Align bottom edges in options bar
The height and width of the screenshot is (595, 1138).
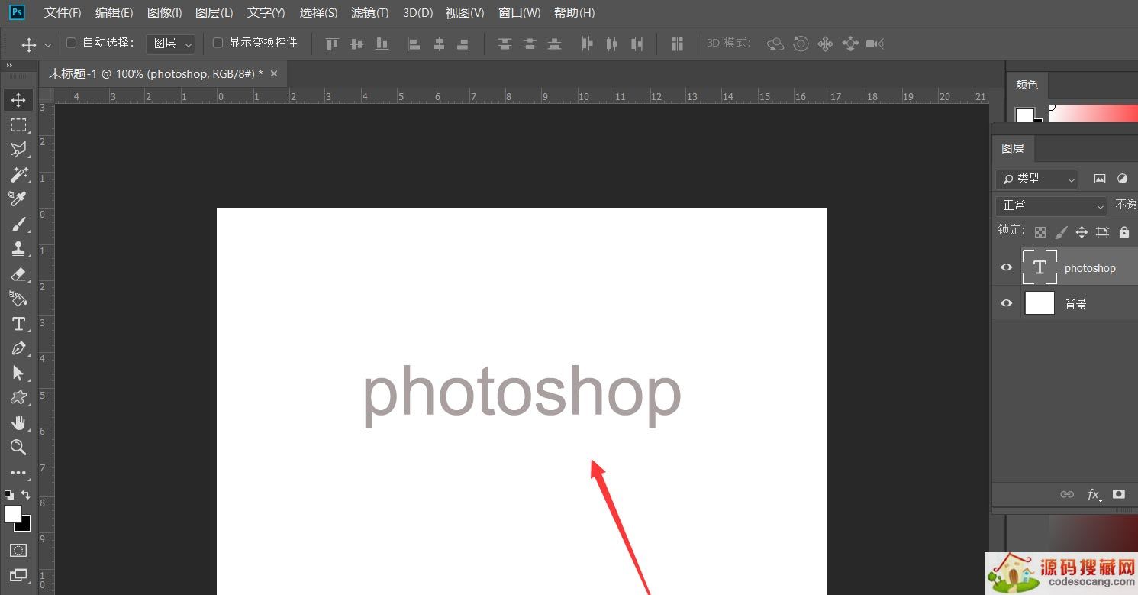point(382,44)
